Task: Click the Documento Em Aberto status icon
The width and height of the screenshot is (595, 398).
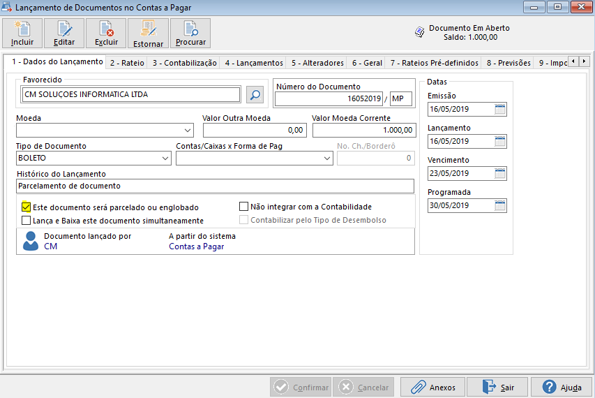Action: coord(420,32)
